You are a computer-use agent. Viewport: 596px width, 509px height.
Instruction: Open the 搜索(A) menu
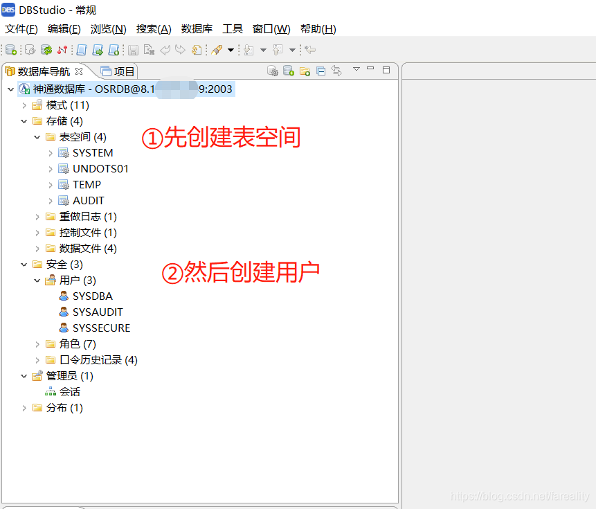click(x=154, y=29)
